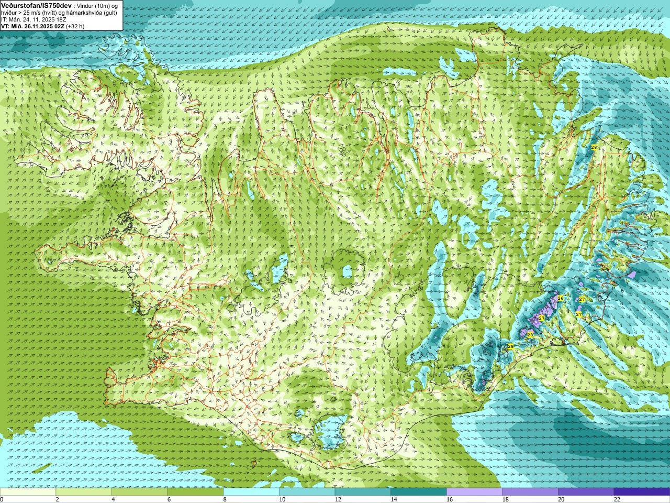Click the 'IT: Mán. 24. 11. 2025 18Z' line
The height and width of the screenshot is (503, 670).
tap(34, 19)
